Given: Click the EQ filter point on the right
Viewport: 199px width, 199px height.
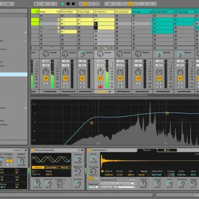Looking at the screenshot, I should pos(167,113).
